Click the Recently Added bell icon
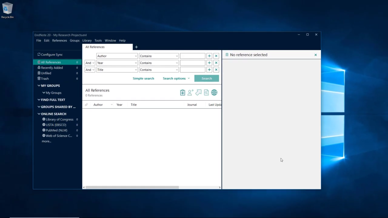The height and width of the screenshot is (218, 388). (39, 68)
